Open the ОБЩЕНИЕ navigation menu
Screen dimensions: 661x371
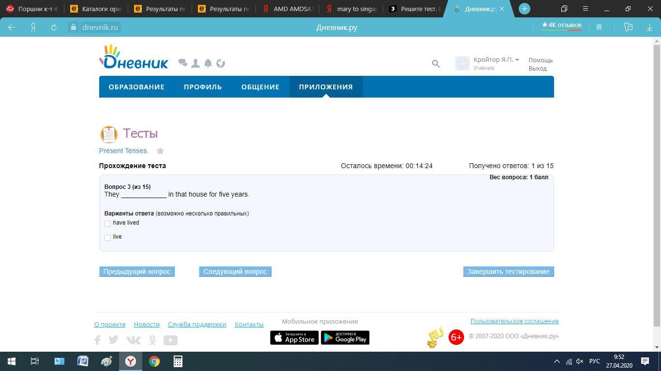260,87
